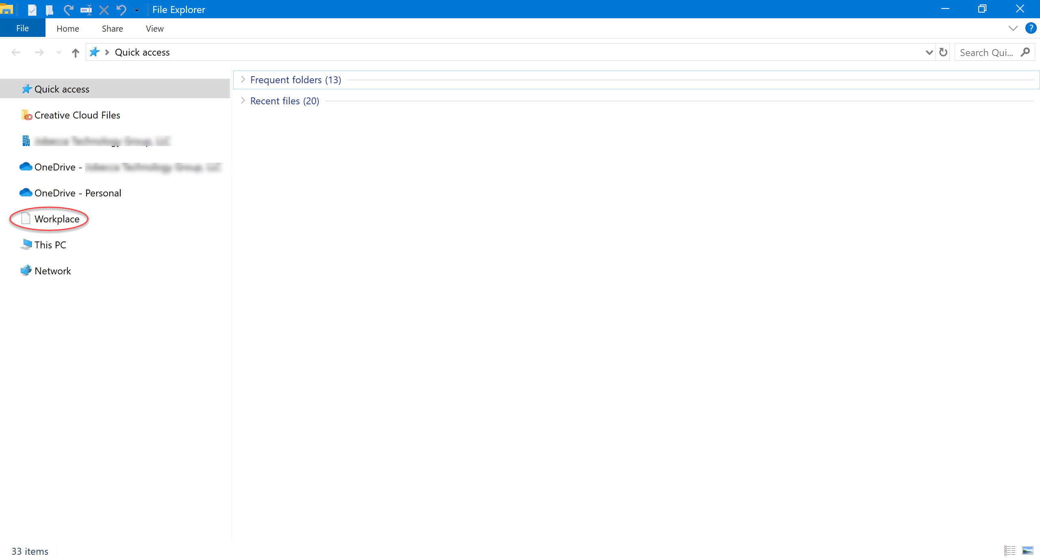Select Workplace in the navigation pane
The height and width of the screenshot is (560, 1040).
[56, 219]
